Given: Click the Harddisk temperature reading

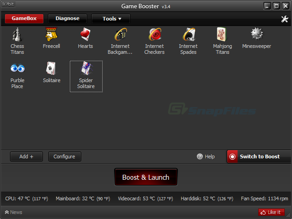Looking at the screenshot, I should click(x=207, y=198).
